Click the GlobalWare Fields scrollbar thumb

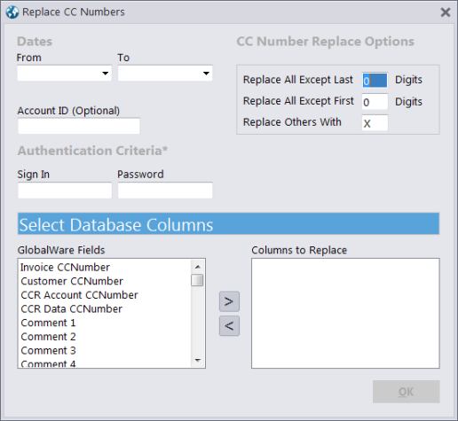[x=197, y=280]
